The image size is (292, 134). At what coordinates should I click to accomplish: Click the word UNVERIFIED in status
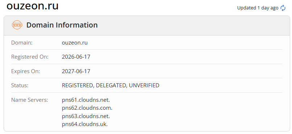(x=144, y=85)
